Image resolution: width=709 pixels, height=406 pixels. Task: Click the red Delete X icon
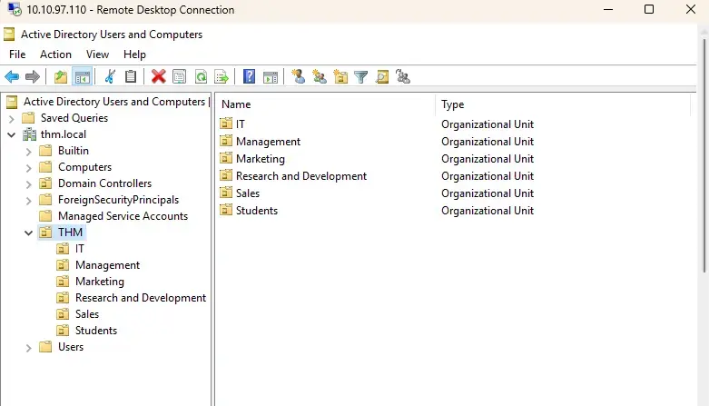pyautogui.click(x=158, y=76)
